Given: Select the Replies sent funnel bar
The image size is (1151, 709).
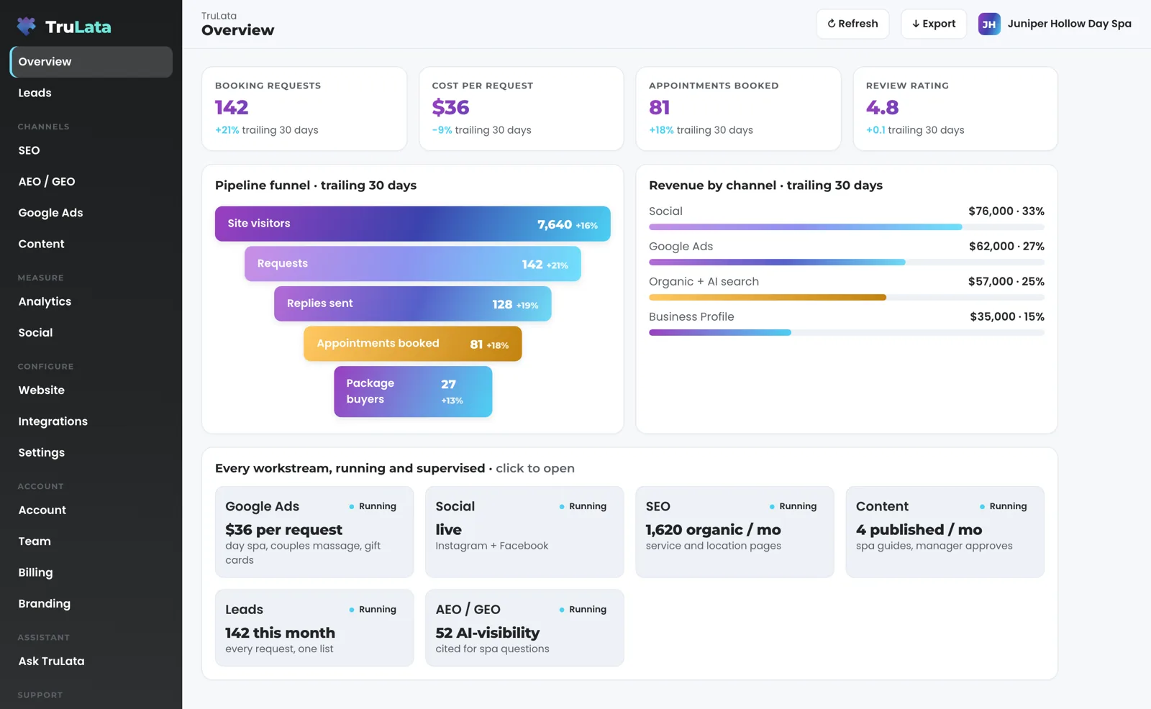Looking at the screenshot, I should coord(413,303).
